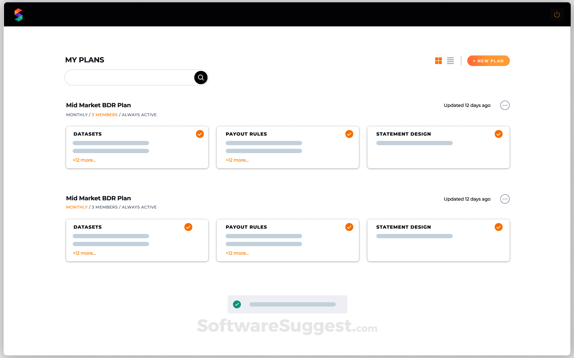This screenshot has width=574, height=358.
Task: Click the + NEW PLAN button
Action: (x=488, y=61)
